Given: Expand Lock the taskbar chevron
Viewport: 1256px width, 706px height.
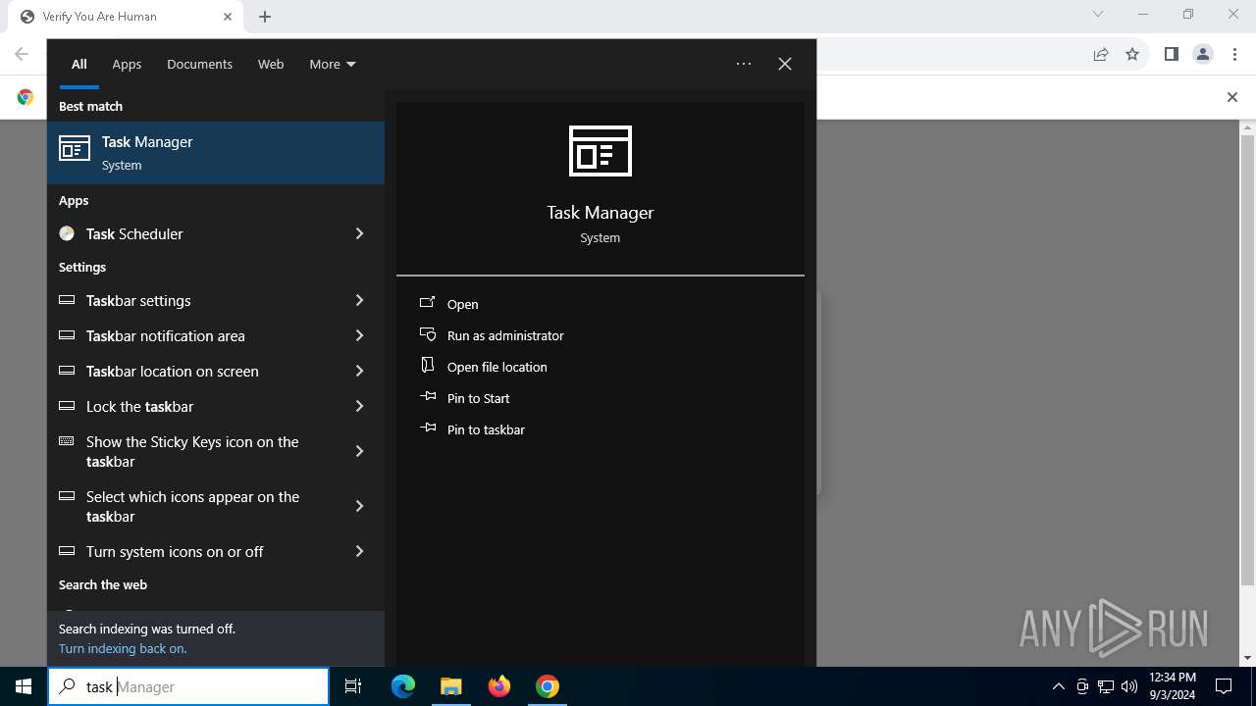Looking at the screenshot, I should 359,406.
